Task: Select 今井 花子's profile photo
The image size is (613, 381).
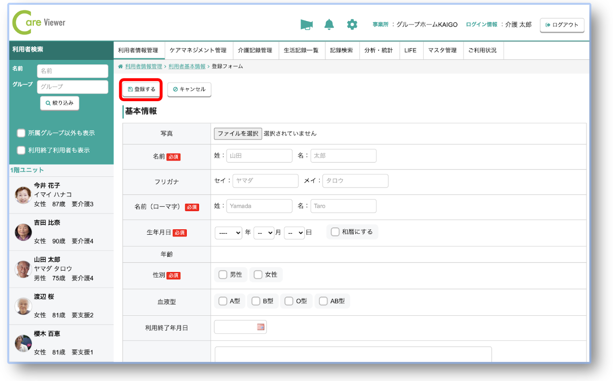Action: tap(23, 195)
